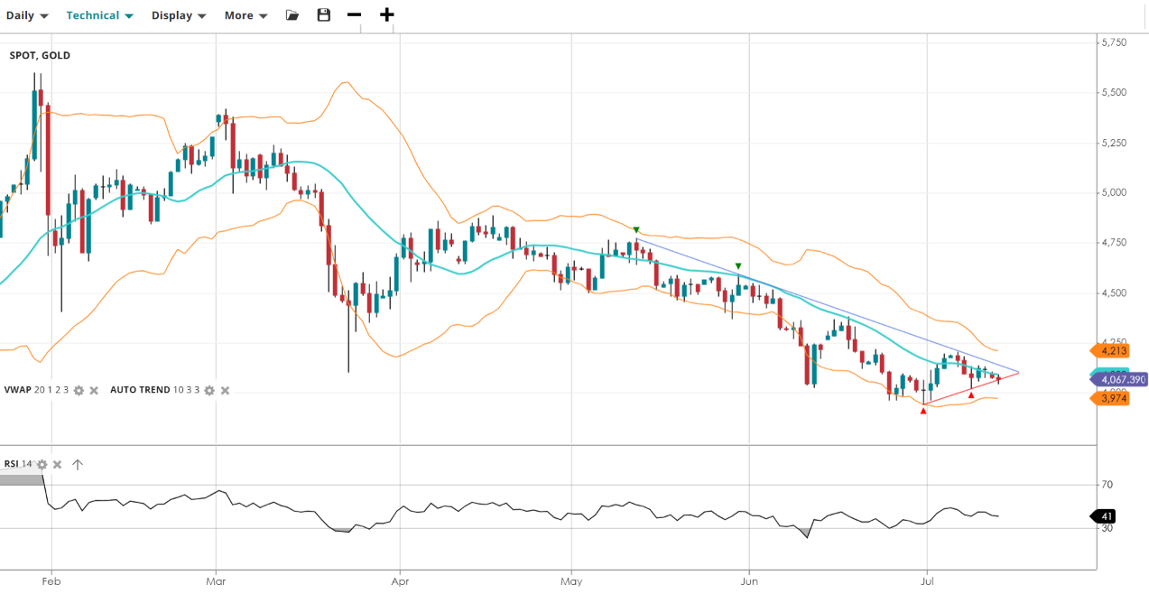Click the Mar label on time axis

pyautogui.click(x=216, y=583)
